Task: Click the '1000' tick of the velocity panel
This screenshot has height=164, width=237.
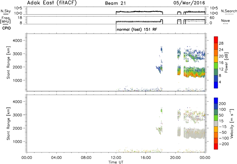Action: tap(17, 142)
